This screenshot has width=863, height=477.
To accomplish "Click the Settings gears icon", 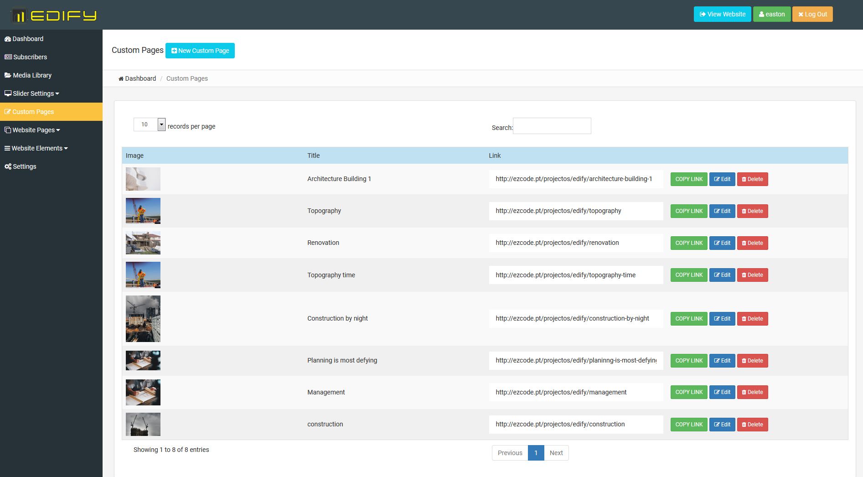I will pyautogui.click(x=8, y=166).
